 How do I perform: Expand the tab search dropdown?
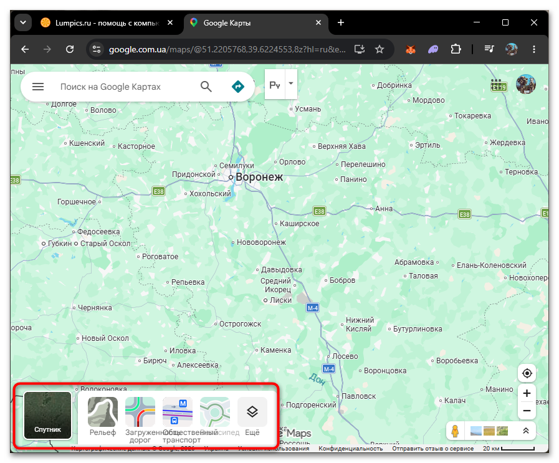tap(23, 23)
